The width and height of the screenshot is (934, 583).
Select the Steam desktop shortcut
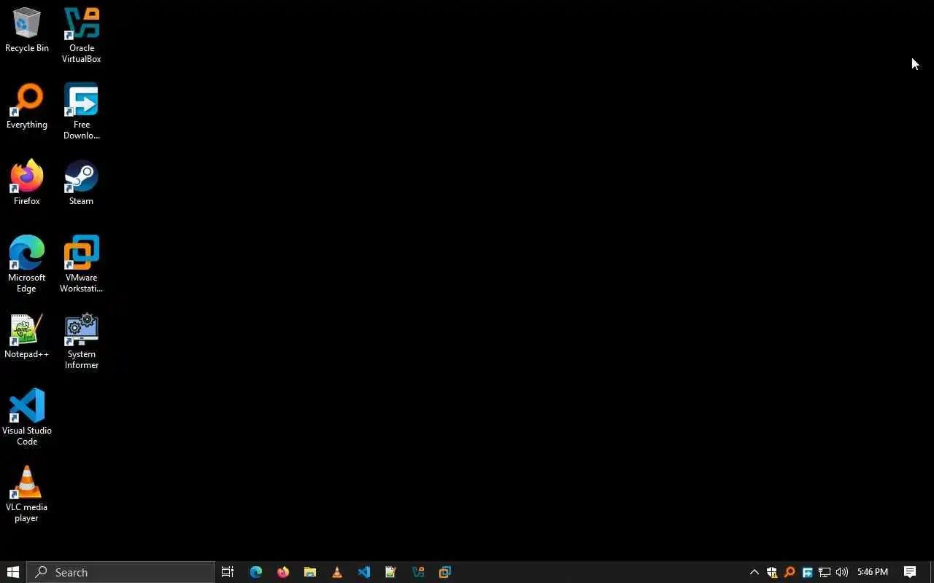pos(81,184)
